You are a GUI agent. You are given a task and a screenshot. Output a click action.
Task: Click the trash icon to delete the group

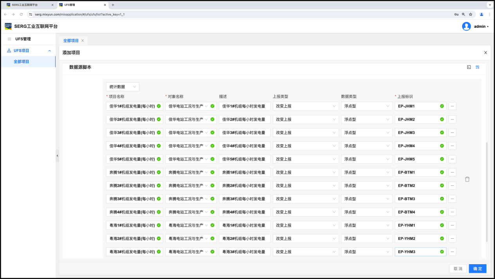pos(467,179)
